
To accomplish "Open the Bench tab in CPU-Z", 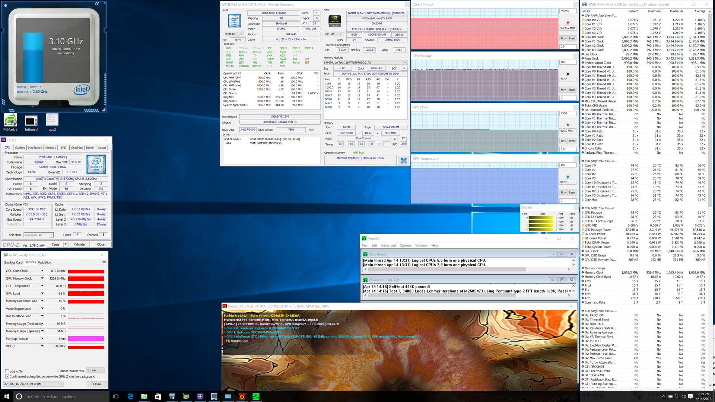I will pos(90,148).
